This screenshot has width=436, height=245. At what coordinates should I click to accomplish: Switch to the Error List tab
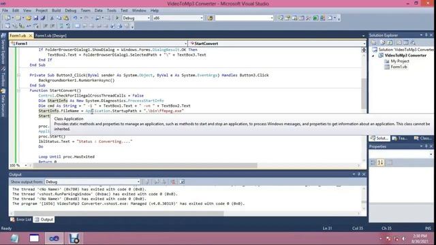click(21, 219)
